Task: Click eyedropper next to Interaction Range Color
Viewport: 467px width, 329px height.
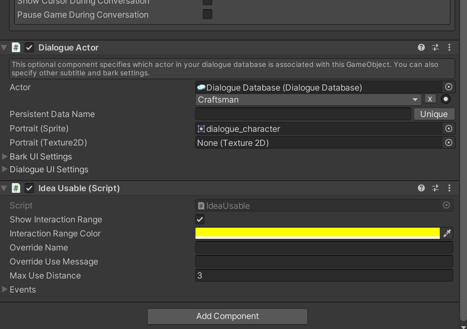Action: (x=447, y=233)
